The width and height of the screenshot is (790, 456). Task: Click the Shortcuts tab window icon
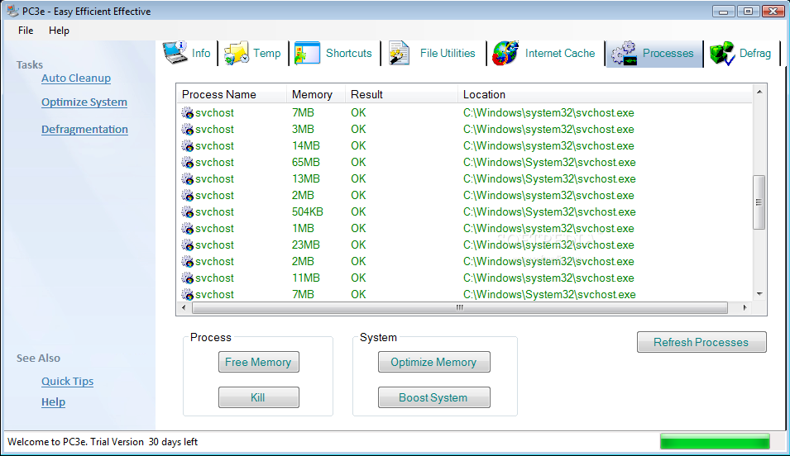[308, 53]
